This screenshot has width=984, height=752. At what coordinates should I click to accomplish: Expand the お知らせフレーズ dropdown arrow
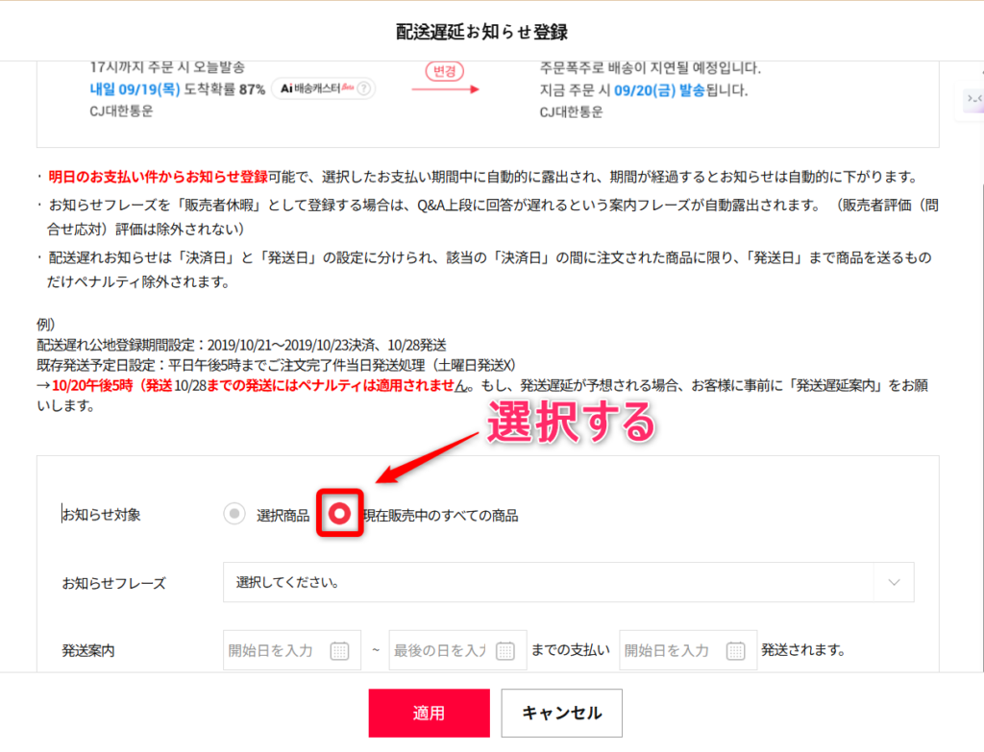point(894,582)
